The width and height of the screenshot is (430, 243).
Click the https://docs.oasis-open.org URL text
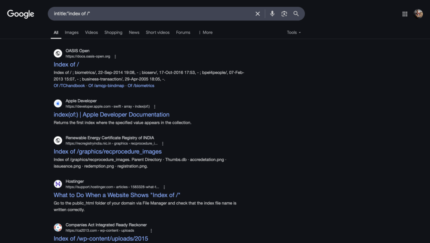tap(88, 57)
